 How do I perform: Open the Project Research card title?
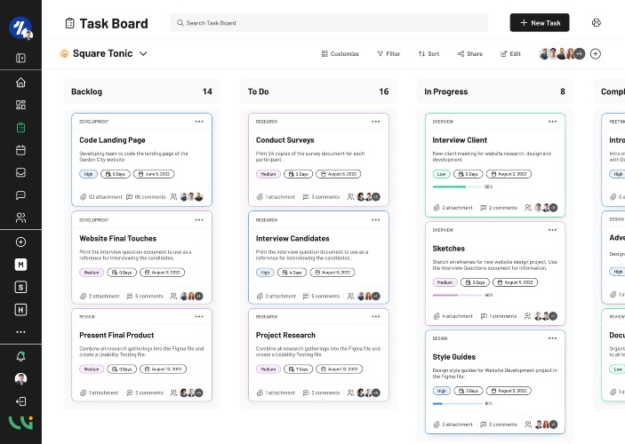tap(285, 336)
